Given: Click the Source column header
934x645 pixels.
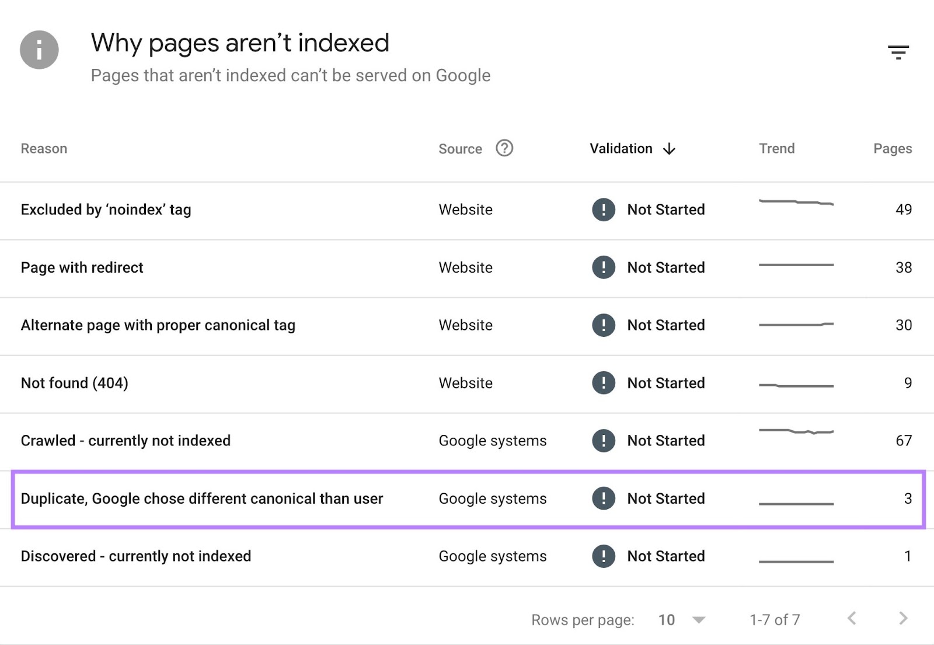Looking at the screenshot, I should click(x=461, y=149).
